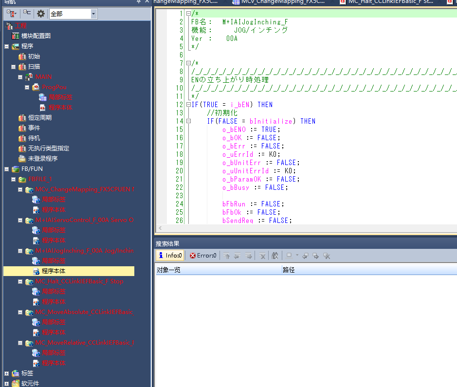The height and width of the screenshot is (387, 457).
Task: Click the navigation options gear icon
Action: pos(41,14)
